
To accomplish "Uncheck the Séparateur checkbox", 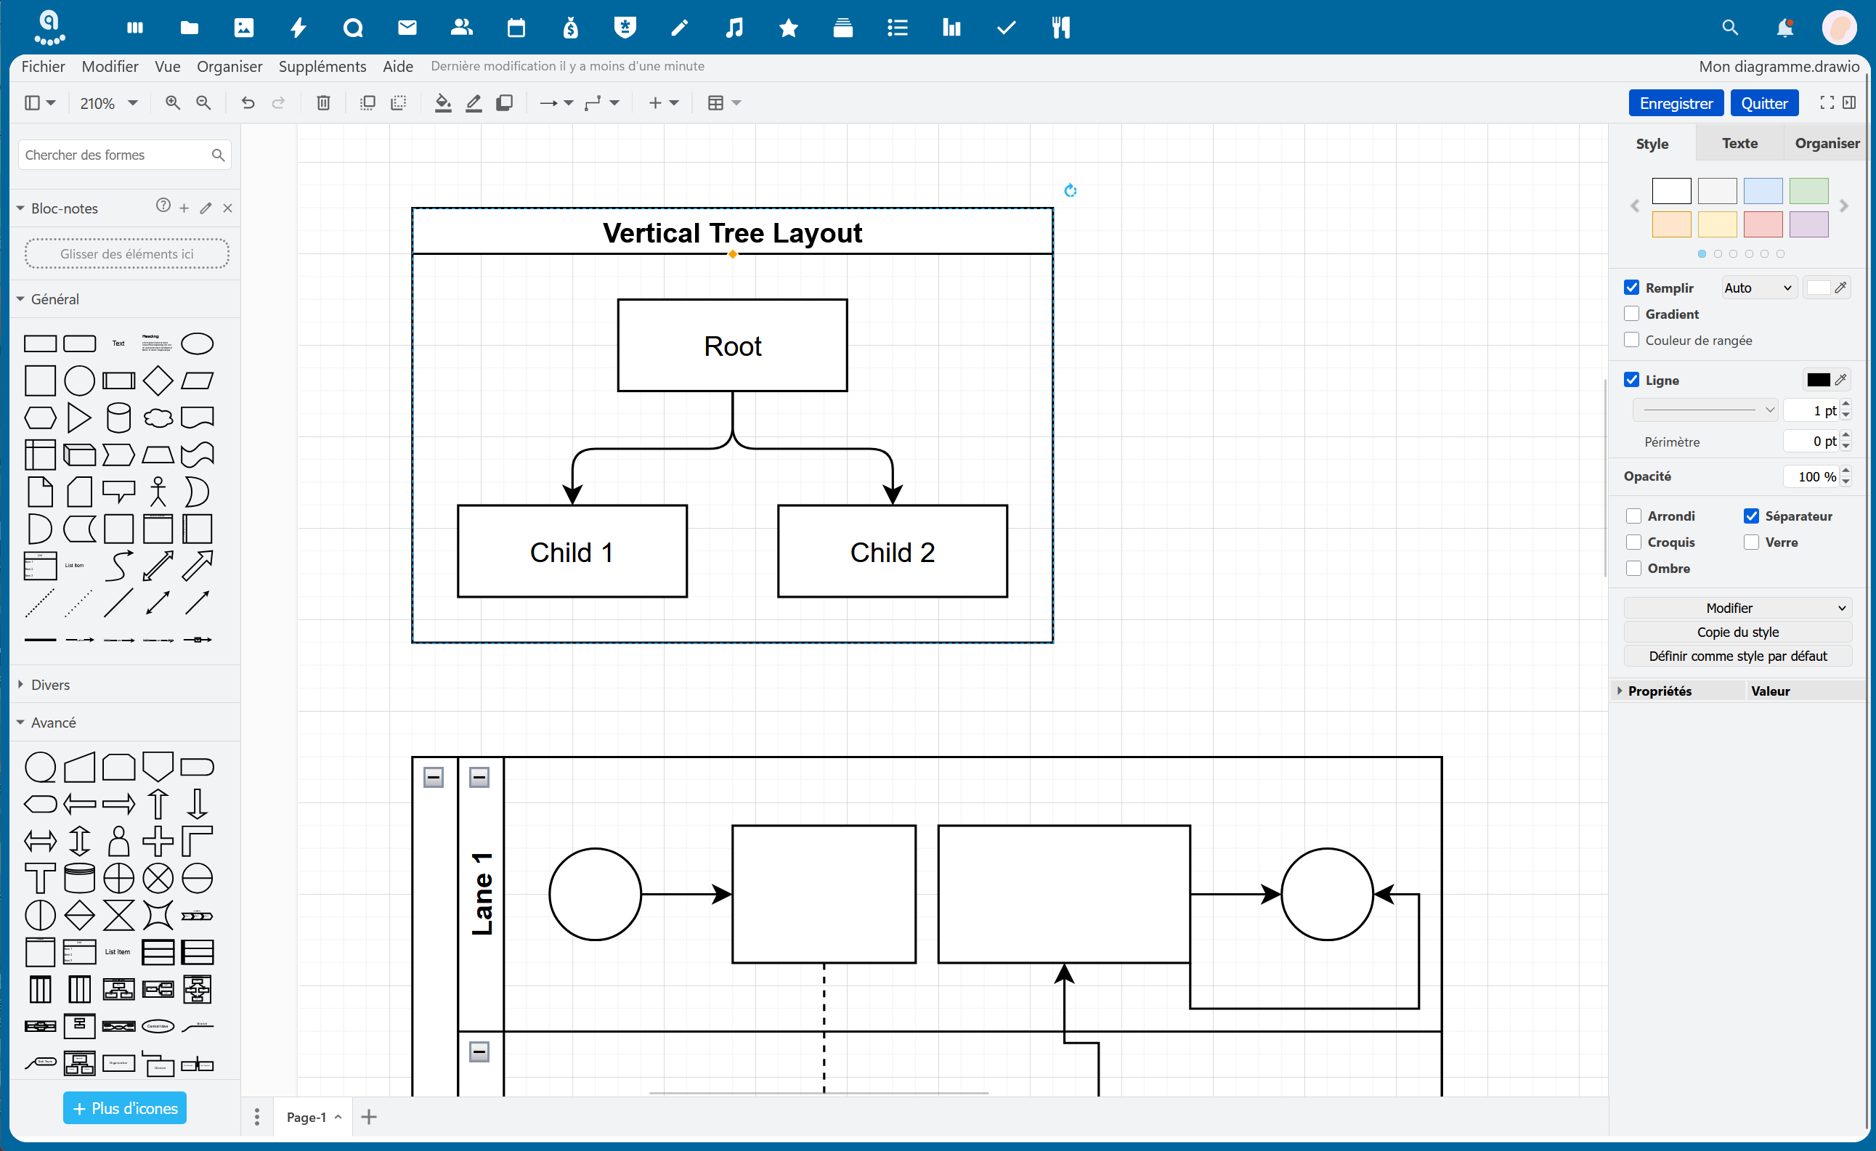I will coord(1751,516).
